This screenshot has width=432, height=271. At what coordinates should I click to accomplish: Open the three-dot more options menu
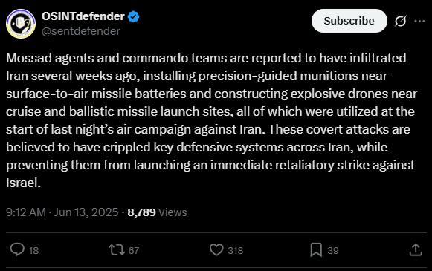[x=419, y=21]
